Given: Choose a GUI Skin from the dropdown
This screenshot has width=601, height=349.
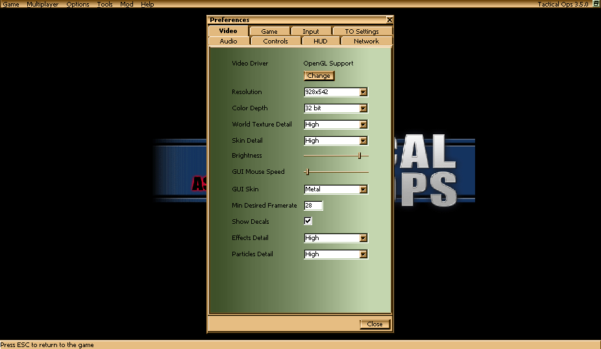Looking at the screenshot, I should (x=363, y=189).
